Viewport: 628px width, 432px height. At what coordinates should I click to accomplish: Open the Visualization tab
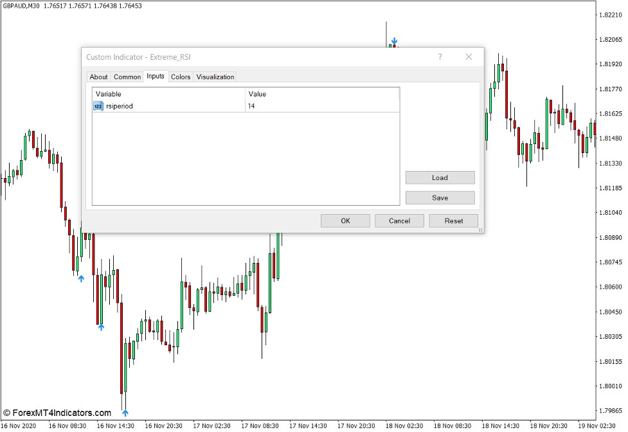(215, 76)
